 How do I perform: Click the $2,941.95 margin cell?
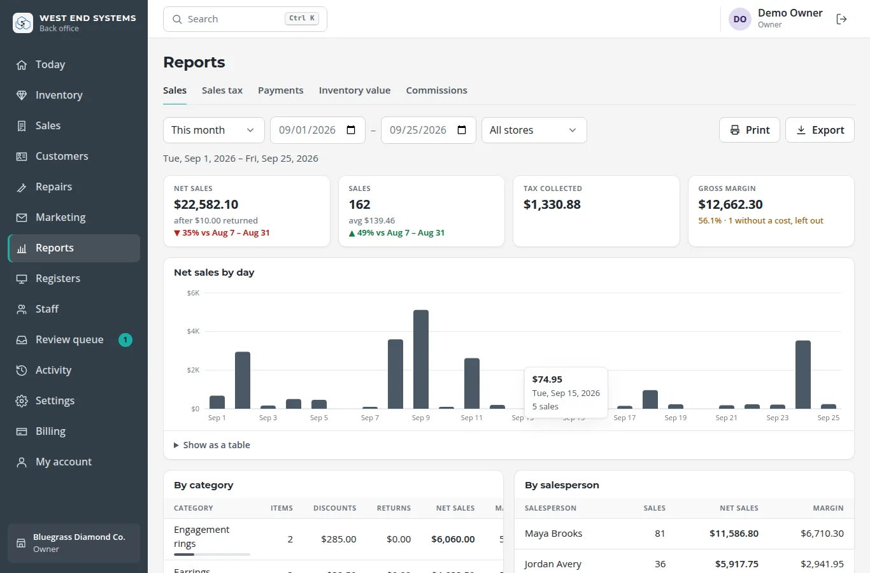[x=822, y=564]
